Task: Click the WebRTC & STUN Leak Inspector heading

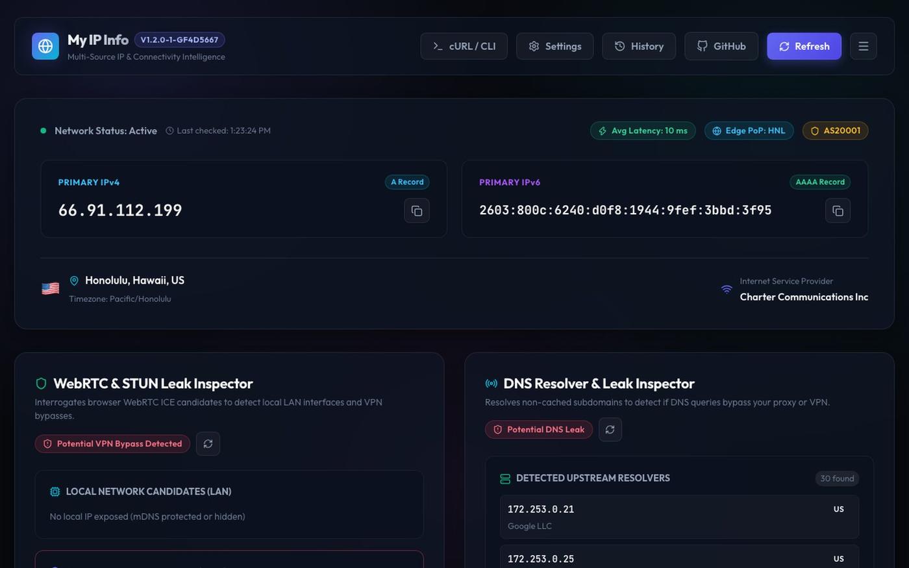Action: pos(153,384)
